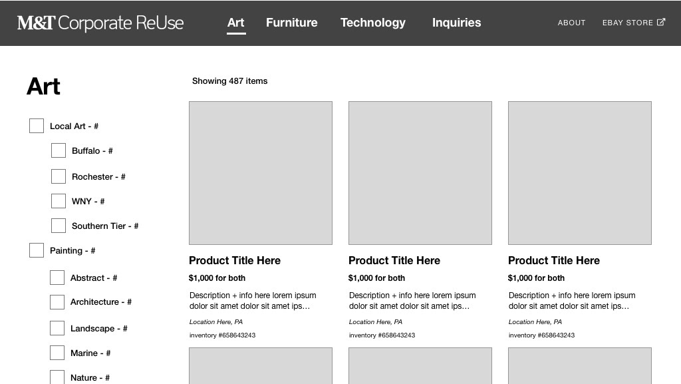Check the Painting category checkbox
The width and height of the screenshot is (681, 384).
pyautogui.click(x=37, y=250)
